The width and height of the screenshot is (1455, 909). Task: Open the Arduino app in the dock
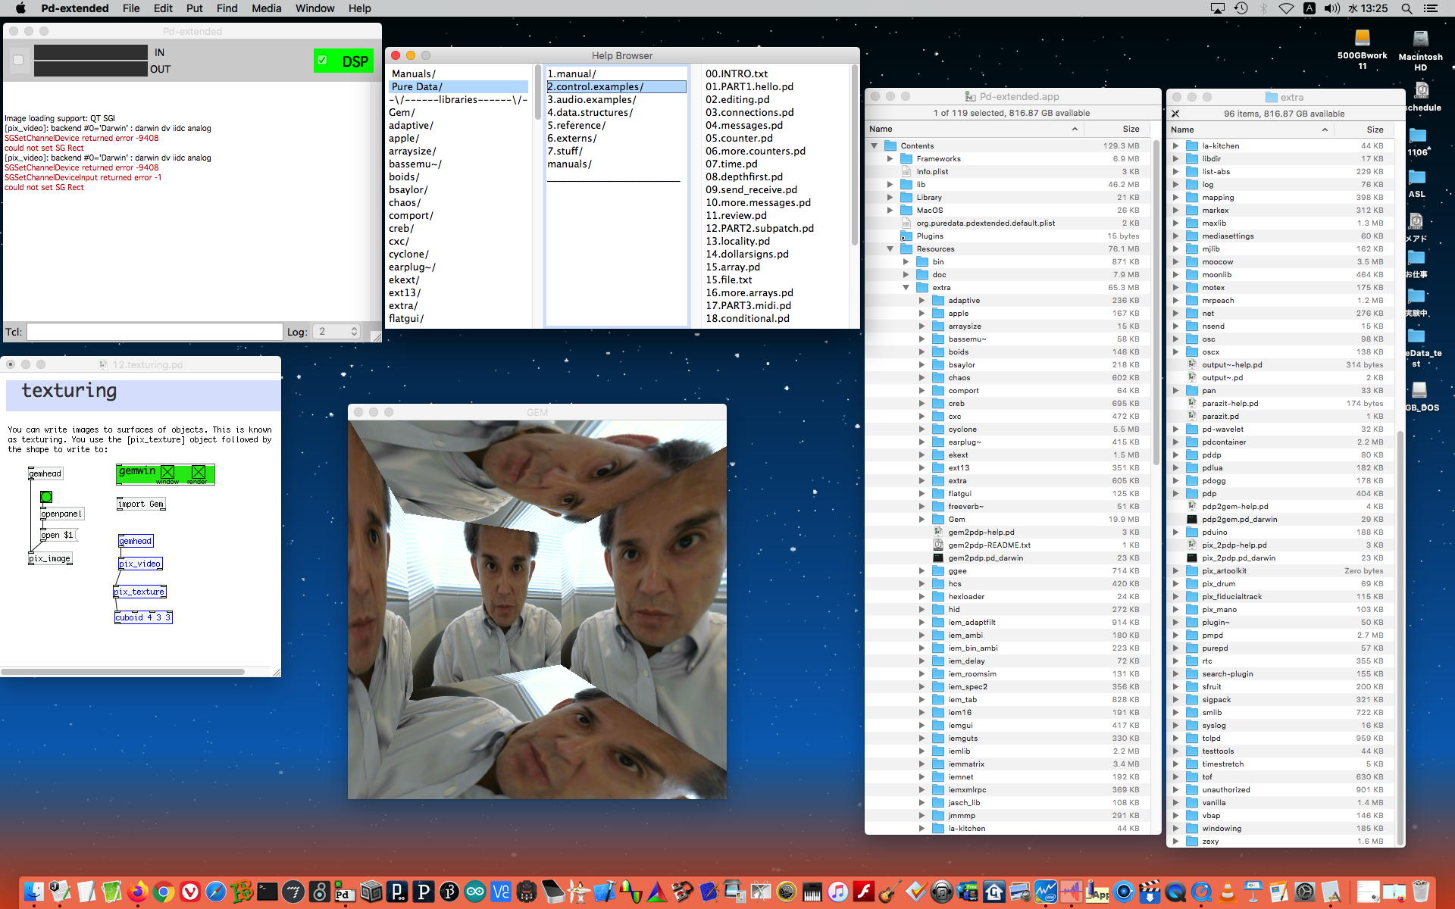coord(475,892)
